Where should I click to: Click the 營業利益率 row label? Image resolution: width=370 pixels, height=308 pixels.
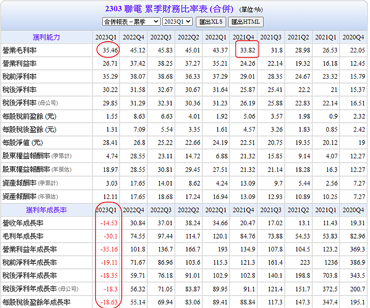point(20,64)
